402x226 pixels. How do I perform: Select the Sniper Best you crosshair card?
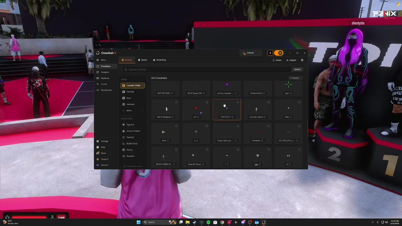click(227, 133)
